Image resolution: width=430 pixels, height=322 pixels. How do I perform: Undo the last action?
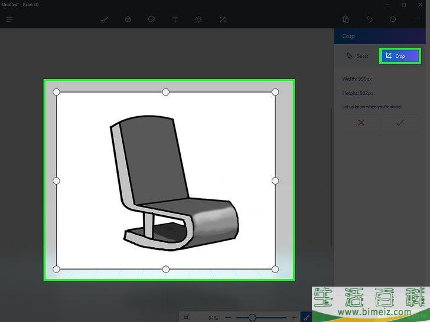[370, 19]
